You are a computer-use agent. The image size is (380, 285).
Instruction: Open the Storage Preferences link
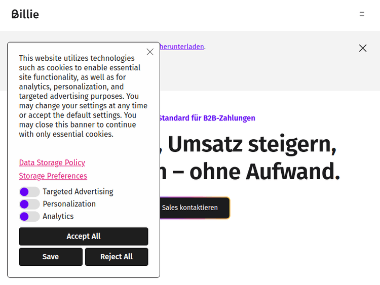coord(53,176)
